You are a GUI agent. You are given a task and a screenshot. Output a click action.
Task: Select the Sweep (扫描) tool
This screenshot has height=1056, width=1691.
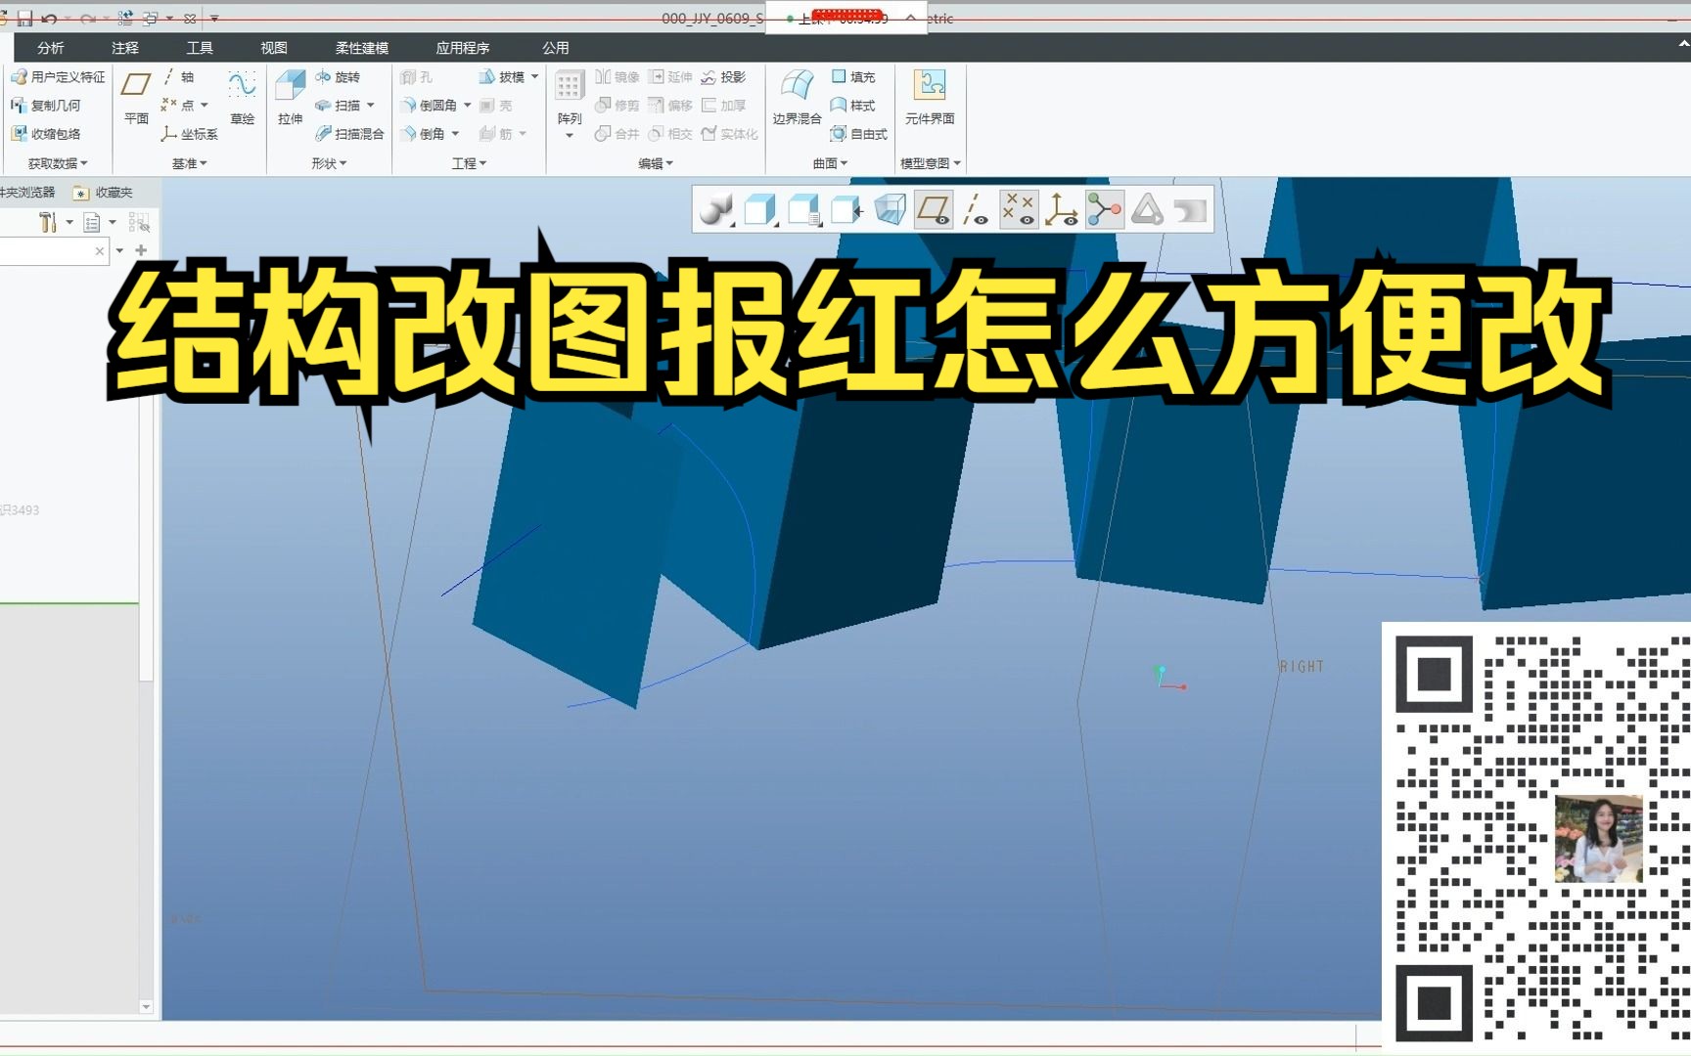[x=338, y=105]
